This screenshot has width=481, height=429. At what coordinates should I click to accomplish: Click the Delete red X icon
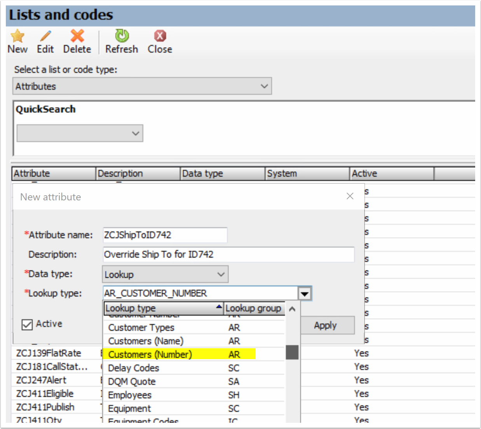(x=77, y=36)
